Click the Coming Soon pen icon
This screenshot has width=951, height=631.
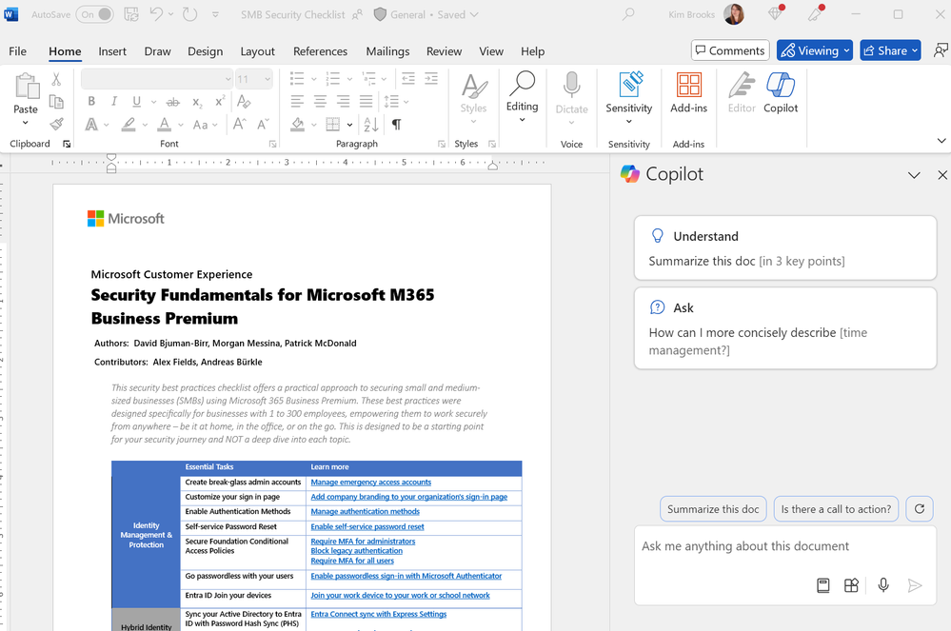click(815, 13)
